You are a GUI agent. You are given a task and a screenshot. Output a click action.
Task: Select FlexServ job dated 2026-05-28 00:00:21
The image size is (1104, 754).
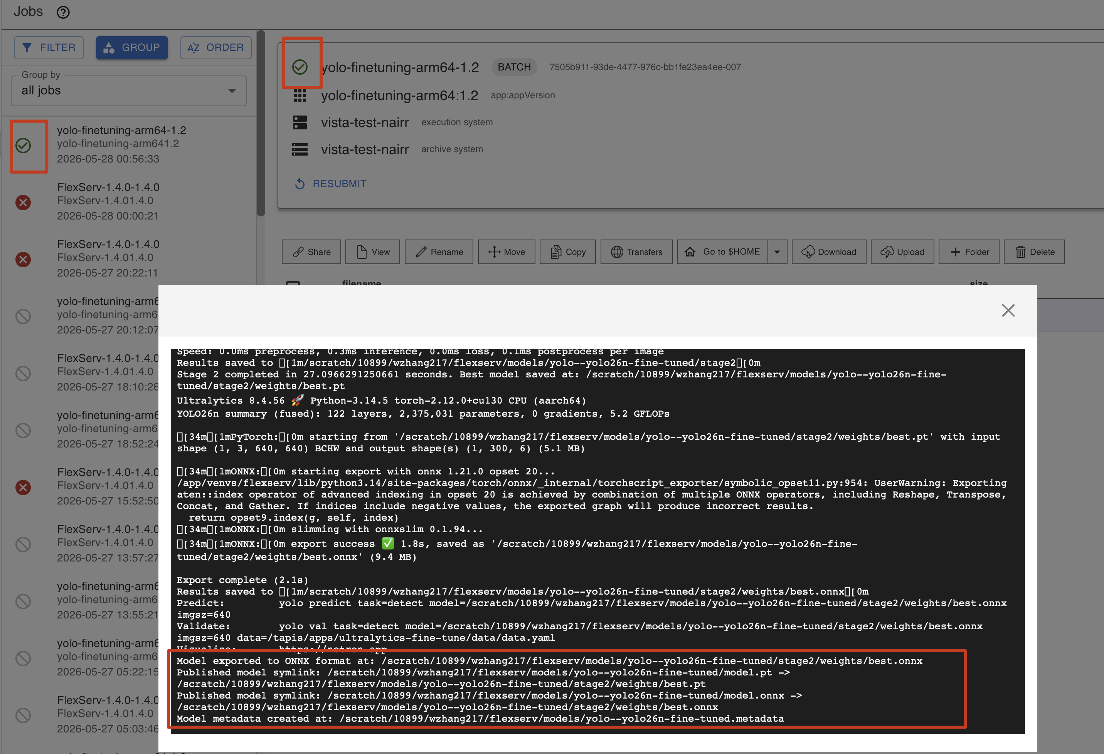[128, 202]
